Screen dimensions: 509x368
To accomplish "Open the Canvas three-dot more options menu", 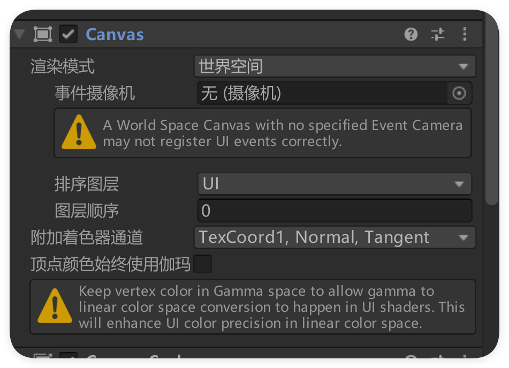I will click(x=465, y=35).
